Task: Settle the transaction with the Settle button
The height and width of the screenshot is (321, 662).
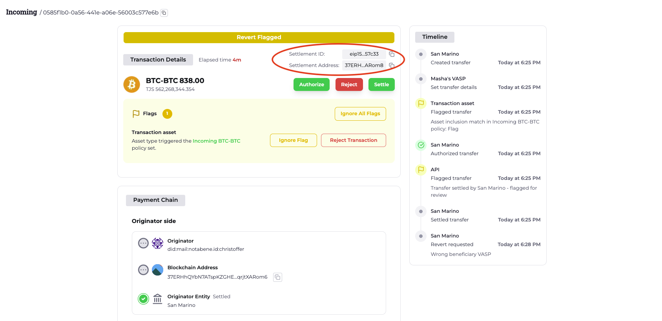Action: click(381, 85)
